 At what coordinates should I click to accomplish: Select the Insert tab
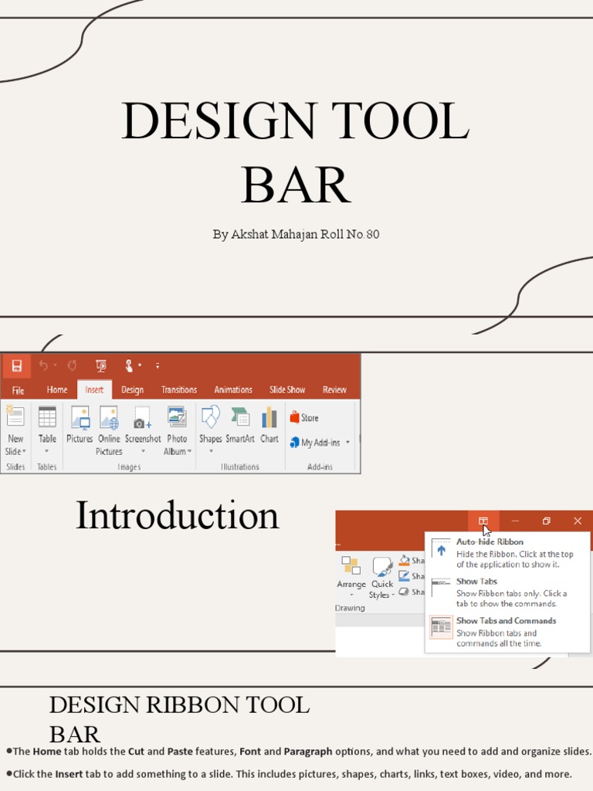tap(94, 390)
